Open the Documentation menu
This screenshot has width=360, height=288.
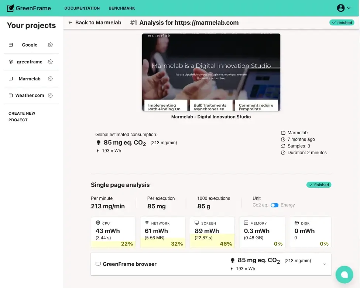(82, 8)
